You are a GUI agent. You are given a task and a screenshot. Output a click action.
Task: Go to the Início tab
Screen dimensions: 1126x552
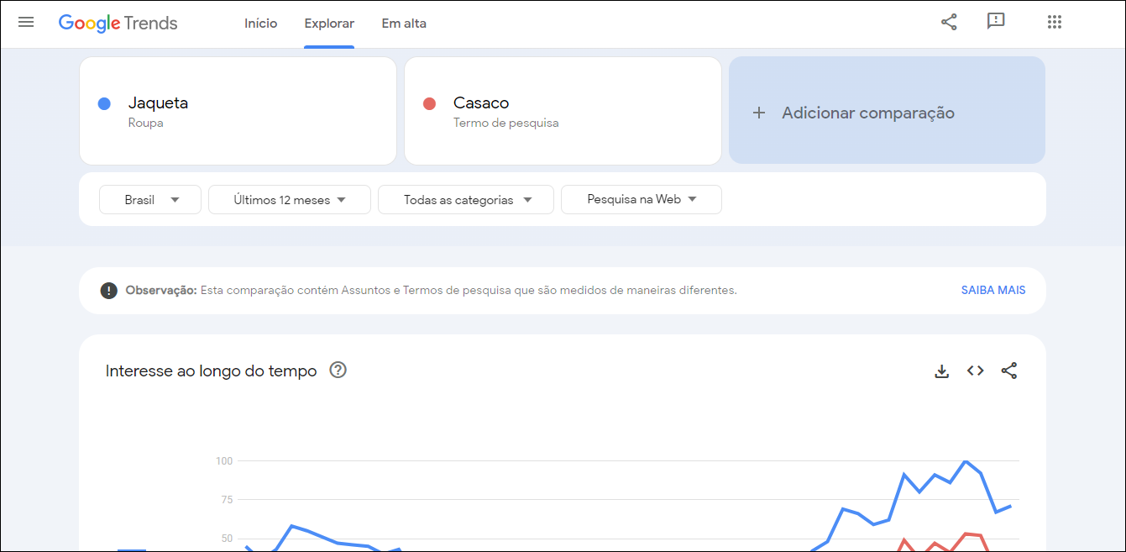point(260,24)
